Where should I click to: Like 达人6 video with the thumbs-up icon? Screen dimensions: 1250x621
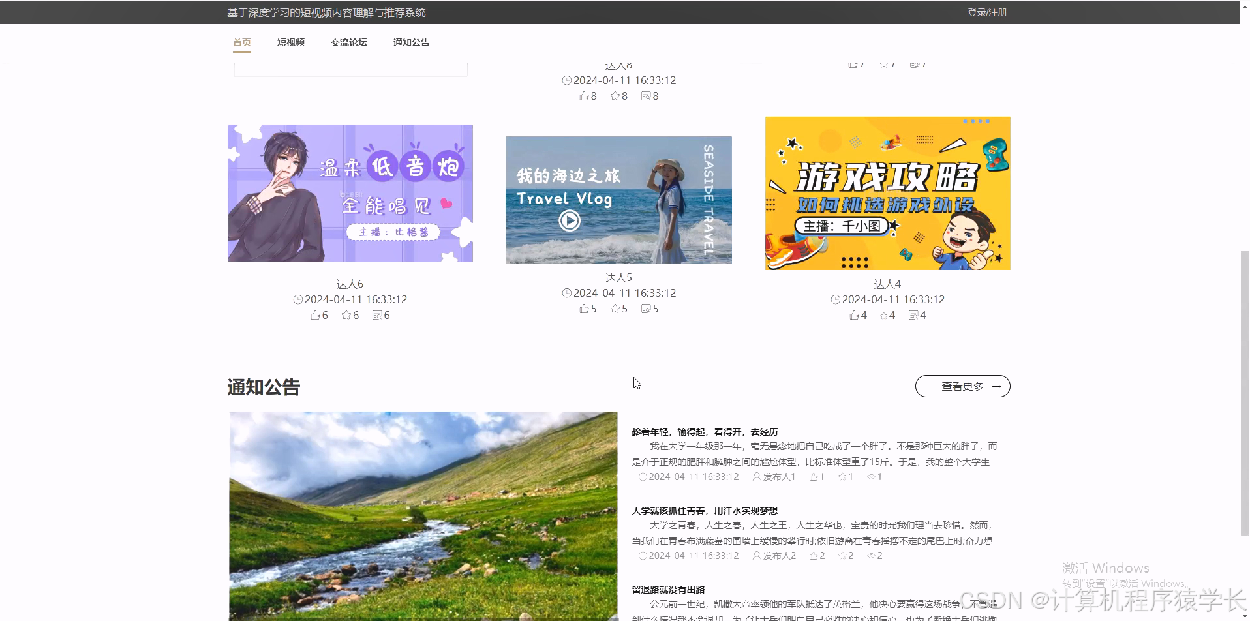(x=316, y=315)
